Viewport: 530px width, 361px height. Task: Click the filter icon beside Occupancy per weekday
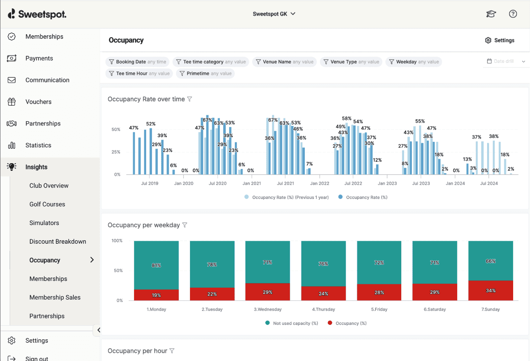click(x=185, y=225)
